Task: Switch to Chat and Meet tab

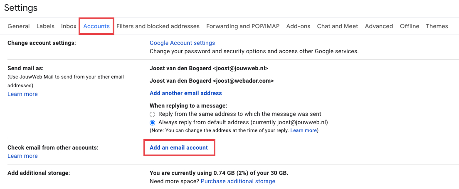Action: click(338, 26)
